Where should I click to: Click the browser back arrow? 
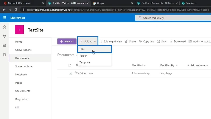(x=4, y=10)
